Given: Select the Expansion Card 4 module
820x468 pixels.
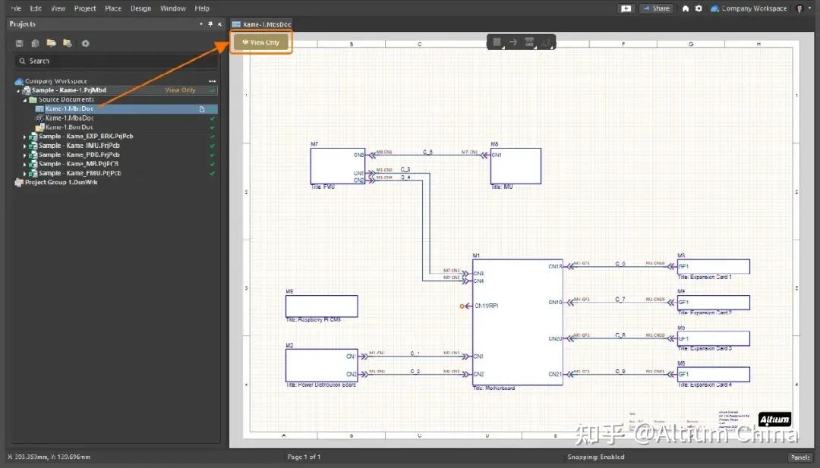Looking at the screenshot, I should pos(713,375).
